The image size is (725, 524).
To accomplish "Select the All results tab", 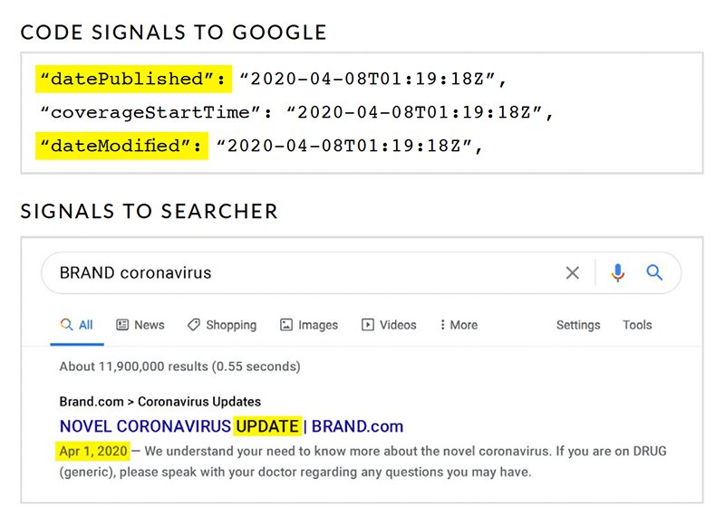I will point(77,325).
